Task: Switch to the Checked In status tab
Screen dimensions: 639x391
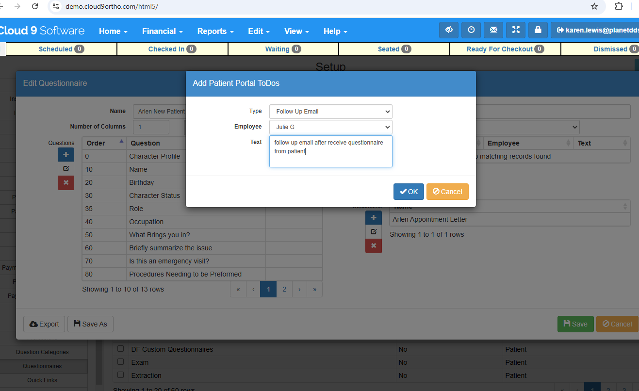Action: (172, 49)
